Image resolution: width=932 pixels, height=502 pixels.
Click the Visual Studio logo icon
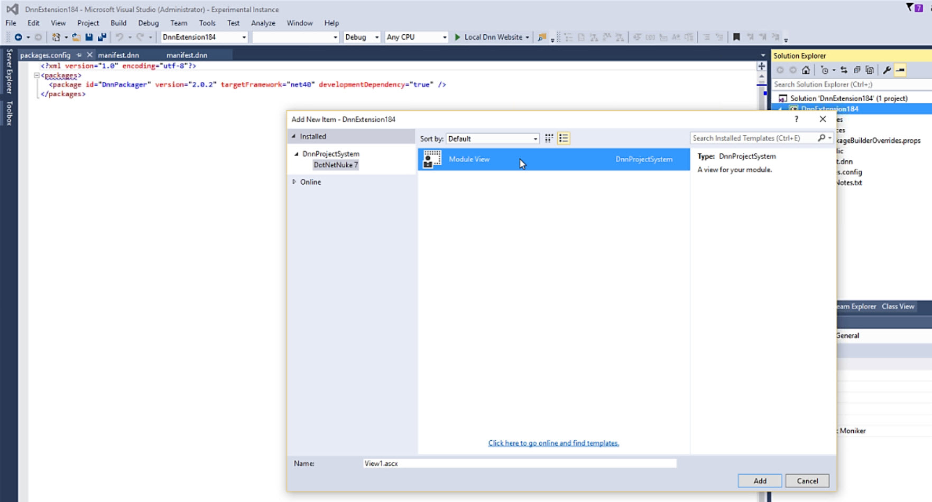pyautogui.click(x=12, y=9)
